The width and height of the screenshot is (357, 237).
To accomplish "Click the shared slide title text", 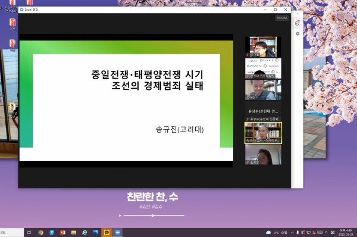I will [147, 80].
